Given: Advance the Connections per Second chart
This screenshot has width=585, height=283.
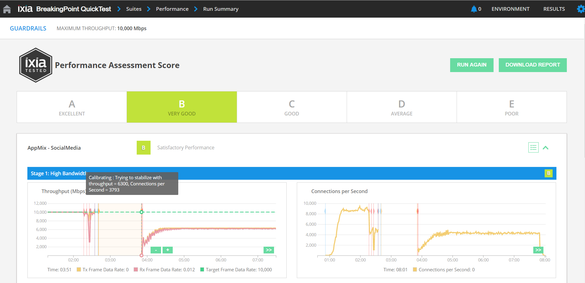Looking at the screenshot, I should (x=538, y=250).
